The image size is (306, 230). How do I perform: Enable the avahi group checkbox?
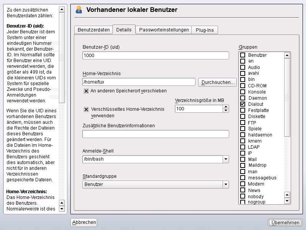pyautogui.click(x=243, y=73)
